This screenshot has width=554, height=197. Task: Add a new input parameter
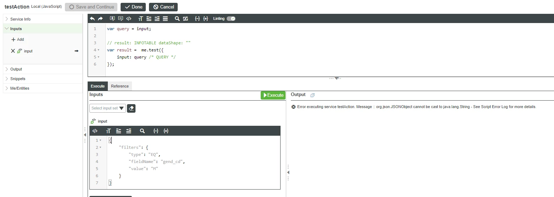18,39
